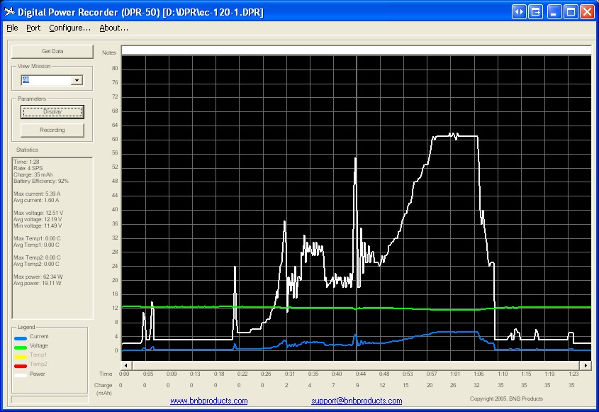The height and width of the screenshot is (412, 599).
Task: Click the 'Avg power: 19.11 W' statistic
Action: (37, 283)
